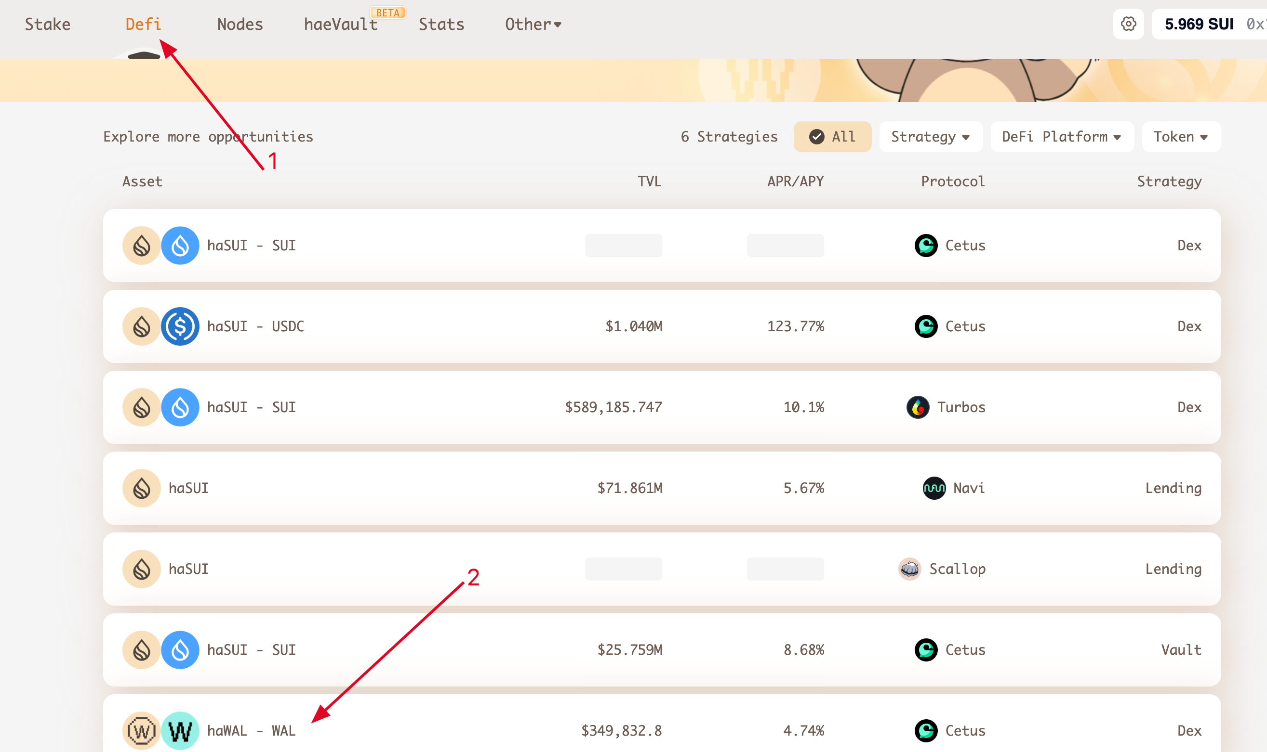1267x752 pixels.
Task: Toggle the All strategies filter
Action: tap(832, 136)
